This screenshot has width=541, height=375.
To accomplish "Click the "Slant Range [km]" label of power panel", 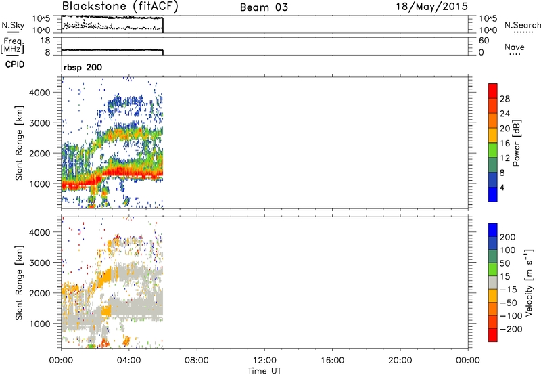I will pyautogui.click(x=19, y=143).
